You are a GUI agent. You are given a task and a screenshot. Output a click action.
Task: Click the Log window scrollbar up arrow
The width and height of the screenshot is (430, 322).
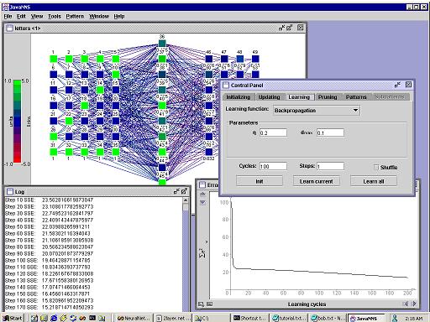(186, 200)
